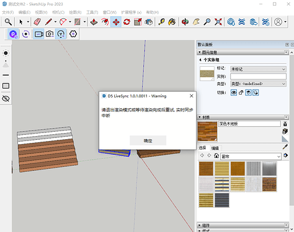Click the Zoom Extents icon
Image resolution: width=294 pixels, height=232 pixels.
218,22
